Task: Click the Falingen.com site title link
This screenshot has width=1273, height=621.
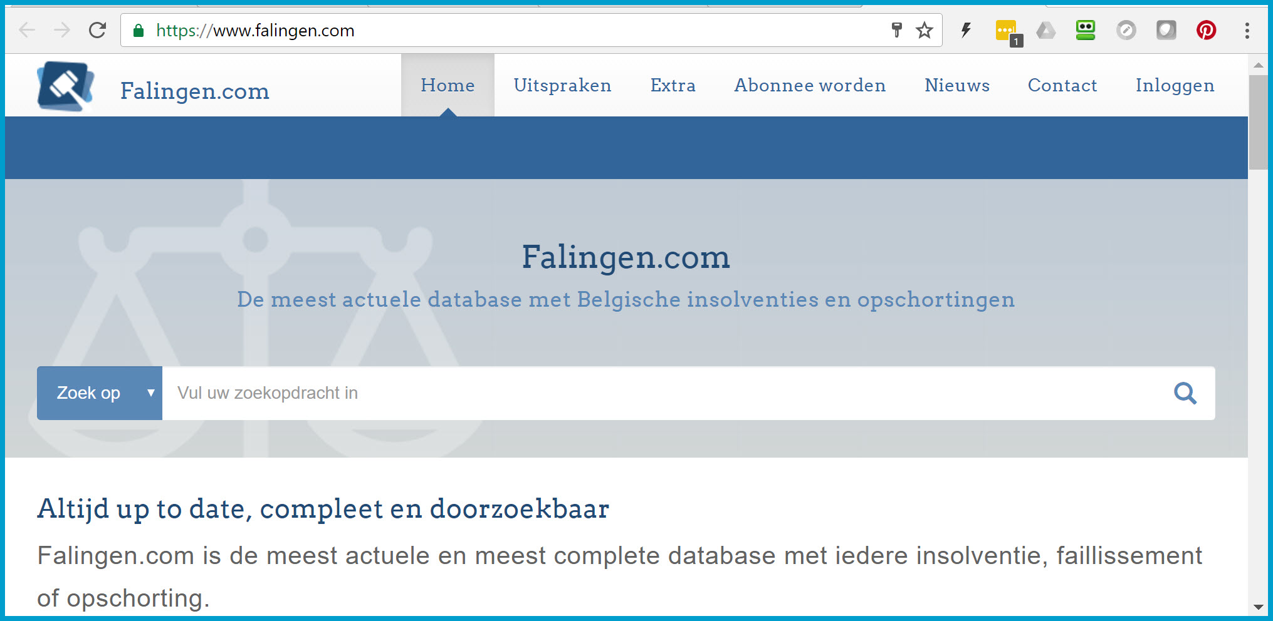Action: (195, 91)
